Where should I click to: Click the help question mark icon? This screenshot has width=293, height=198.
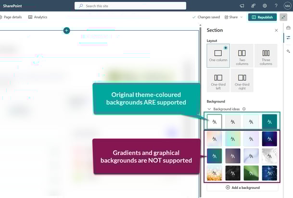[276, 6]
